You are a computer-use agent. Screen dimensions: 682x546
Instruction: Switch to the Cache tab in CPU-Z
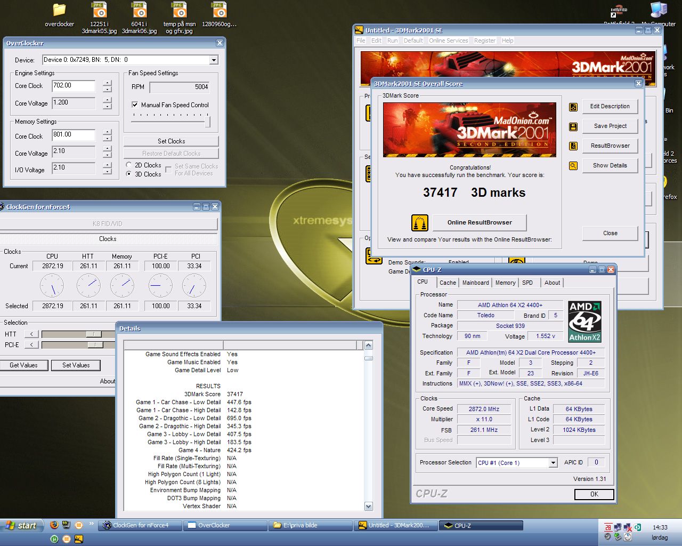point(448,283)
